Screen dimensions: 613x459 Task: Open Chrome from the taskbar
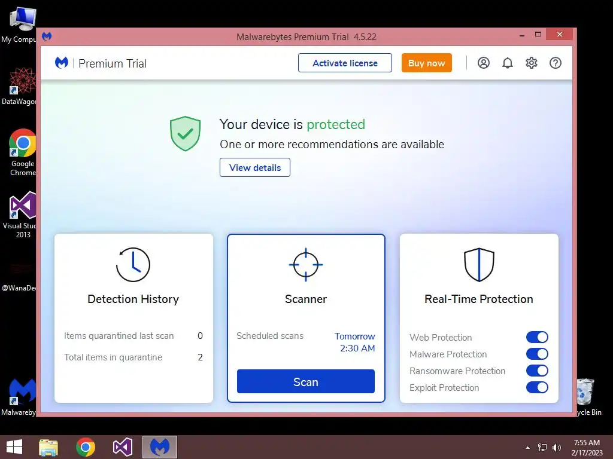(x=86, y=447)
